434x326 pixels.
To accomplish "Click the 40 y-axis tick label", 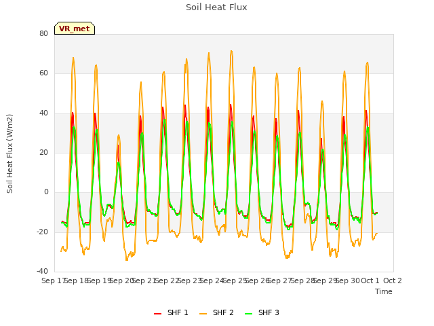I will [x=43, y=113].
